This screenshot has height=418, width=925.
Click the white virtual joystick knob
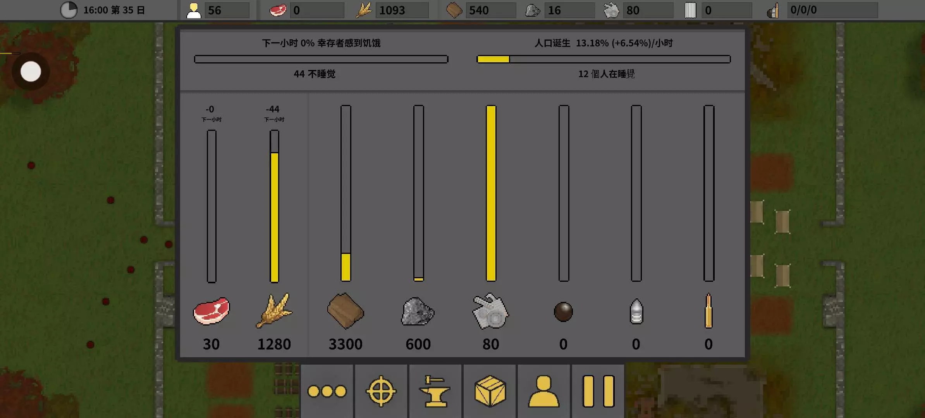[x=31, y=72]
